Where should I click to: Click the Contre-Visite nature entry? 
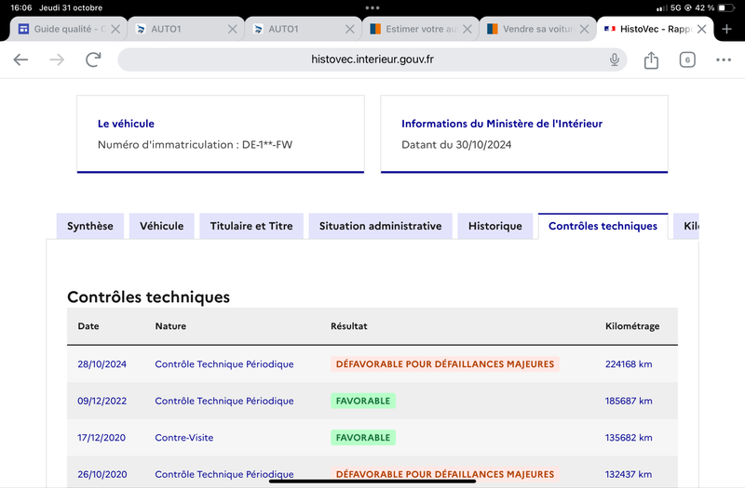tap(183, 438)
